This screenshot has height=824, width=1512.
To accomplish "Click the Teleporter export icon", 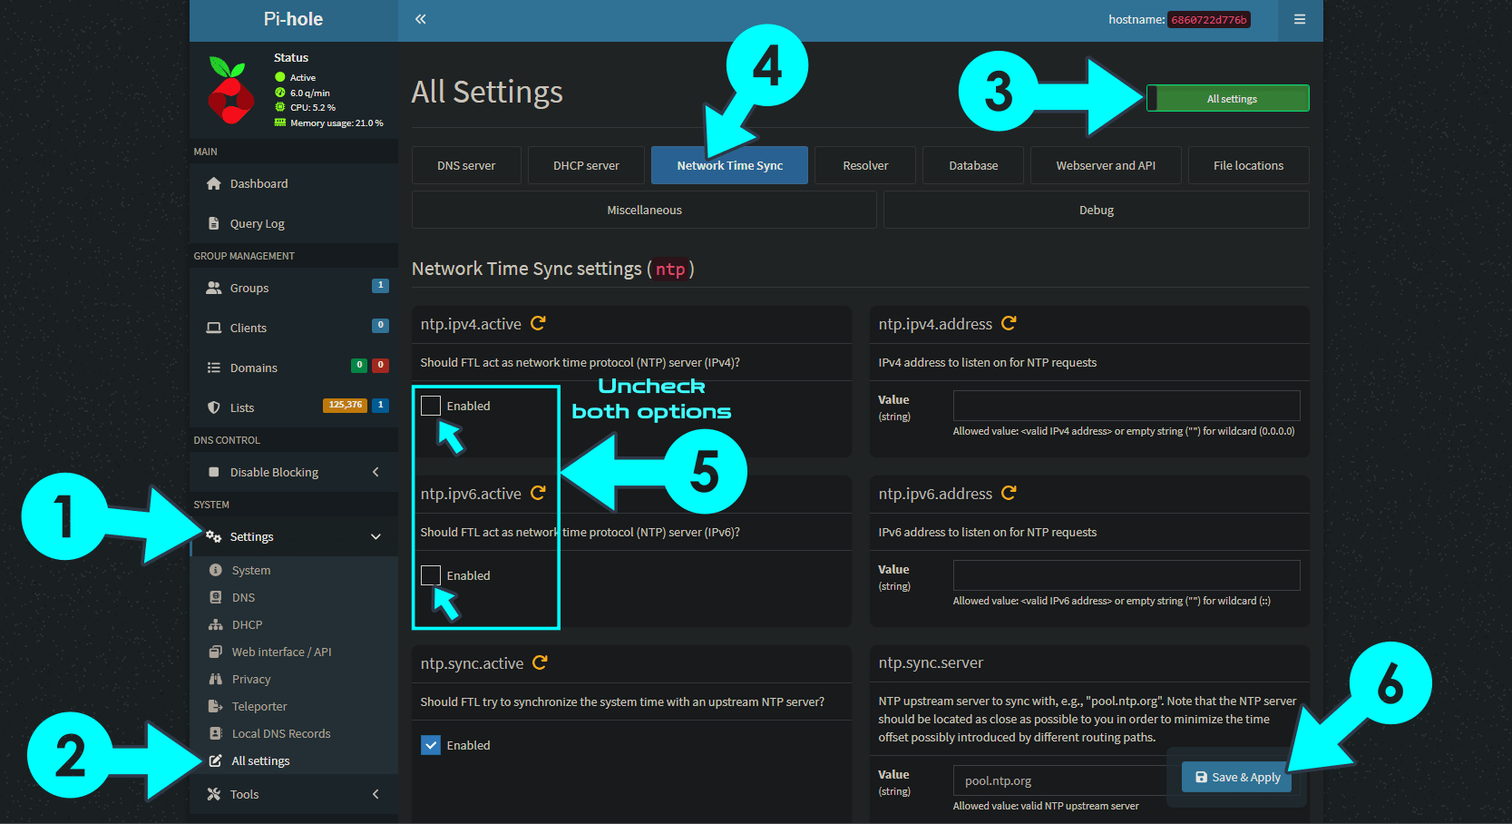I will click(x=216, y=706).
